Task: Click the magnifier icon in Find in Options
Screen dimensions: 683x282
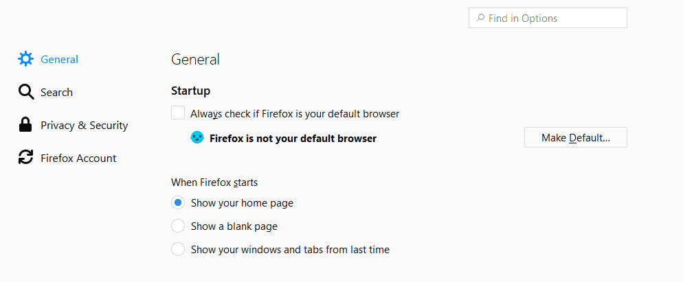Action: coord(480,18)
